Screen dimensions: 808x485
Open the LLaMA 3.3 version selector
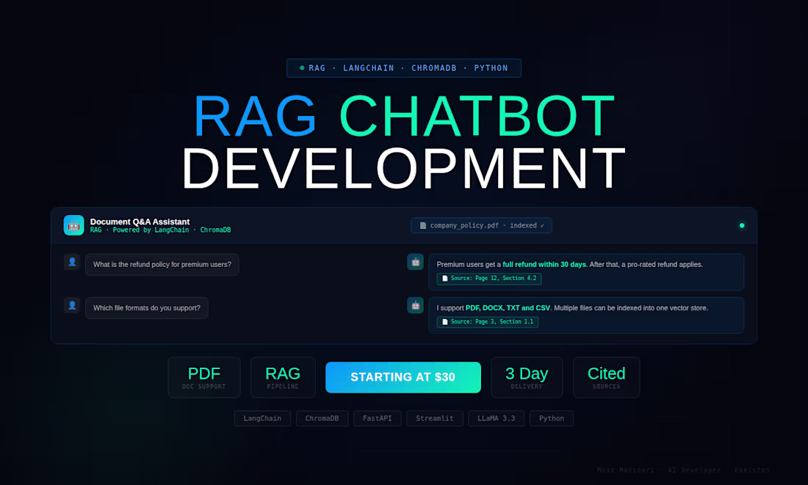[x=497, y=418]
